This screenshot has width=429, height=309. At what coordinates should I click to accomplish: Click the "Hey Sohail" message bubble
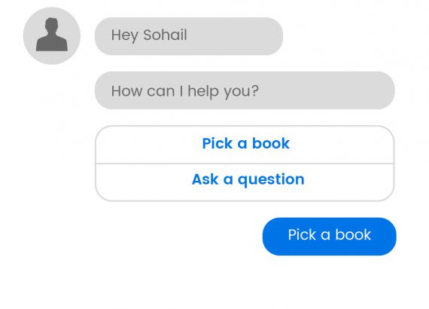pyautogui.click(x=189, y=36)
